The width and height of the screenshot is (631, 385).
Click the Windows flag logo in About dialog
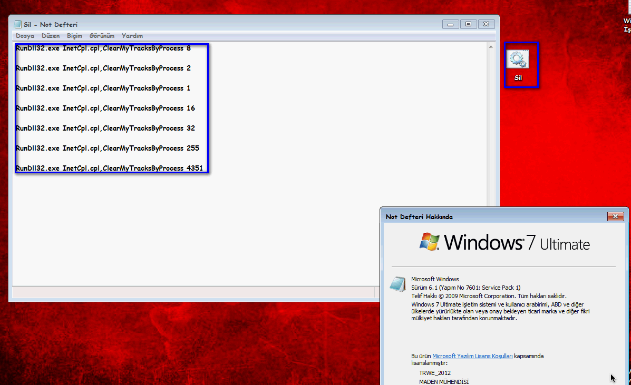click(429, 242)
